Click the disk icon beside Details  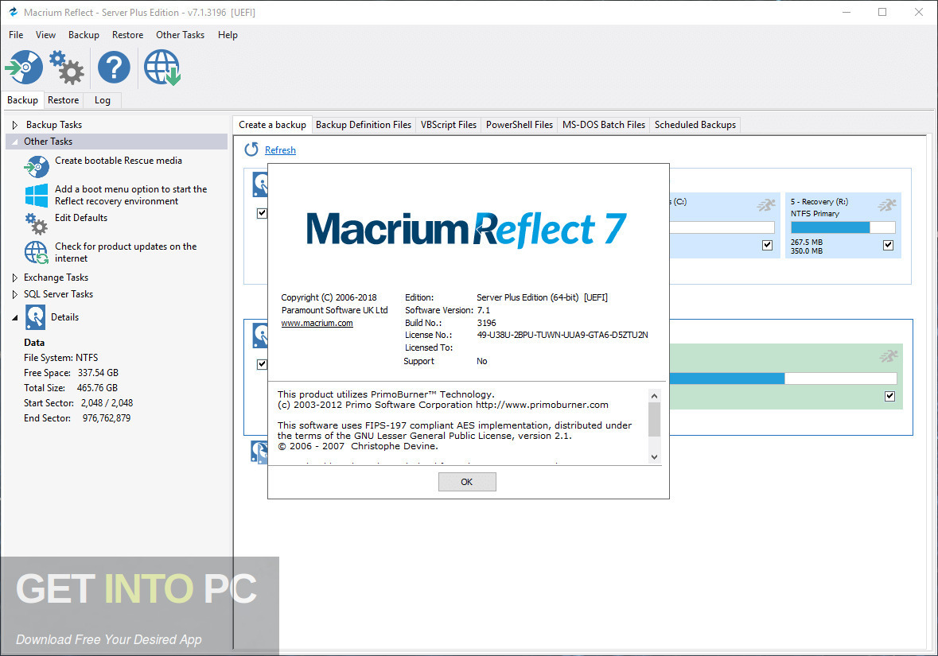(35, 317)
